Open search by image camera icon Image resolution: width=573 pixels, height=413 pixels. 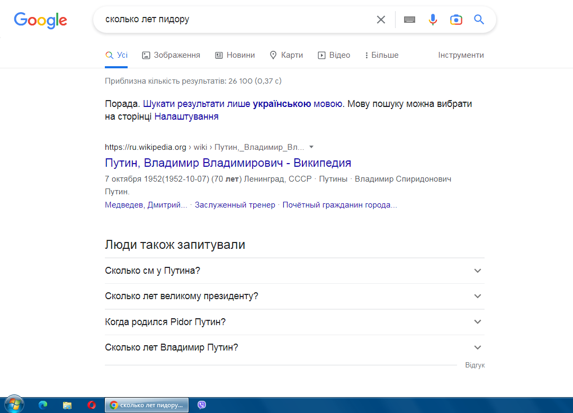456,20
